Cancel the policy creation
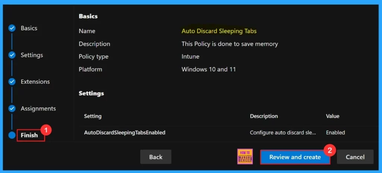The width and height of the screenshot is (382, 173). 355,157
